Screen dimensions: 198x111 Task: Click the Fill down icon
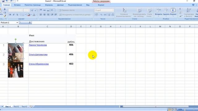pyautogui.click(x=180, y=12)
